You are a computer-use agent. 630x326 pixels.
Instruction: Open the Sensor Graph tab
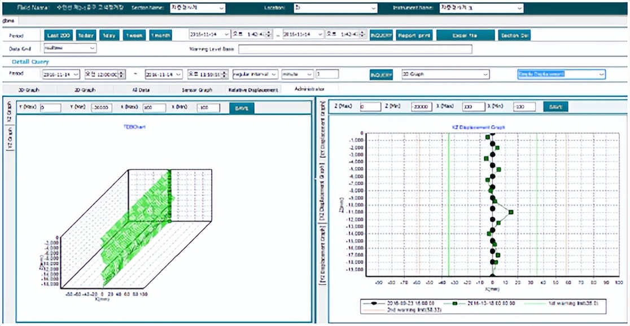point(196,89)
